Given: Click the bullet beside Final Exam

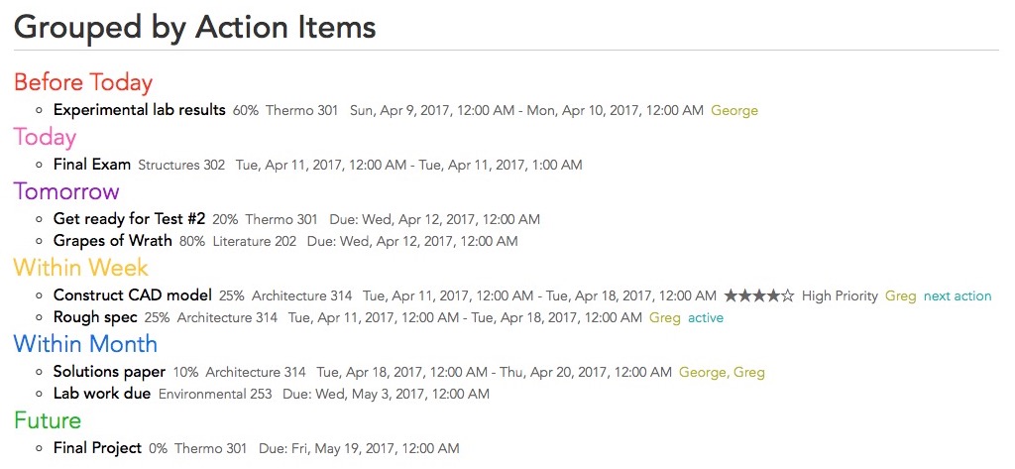Looking at the screenshot, I should coord(40,166).
